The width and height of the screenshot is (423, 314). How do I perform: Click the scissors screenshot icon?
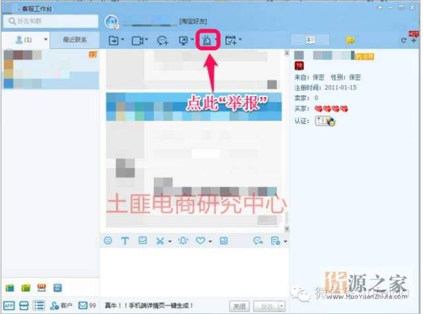pyautogui.click(x=160, y=241)
